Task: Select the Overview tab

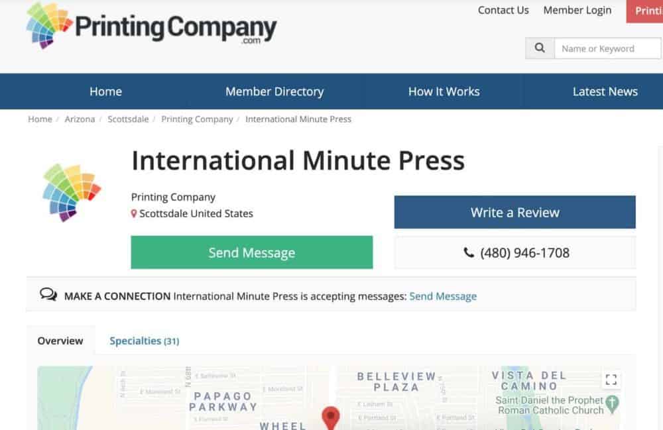Action: tap(60, 341)
